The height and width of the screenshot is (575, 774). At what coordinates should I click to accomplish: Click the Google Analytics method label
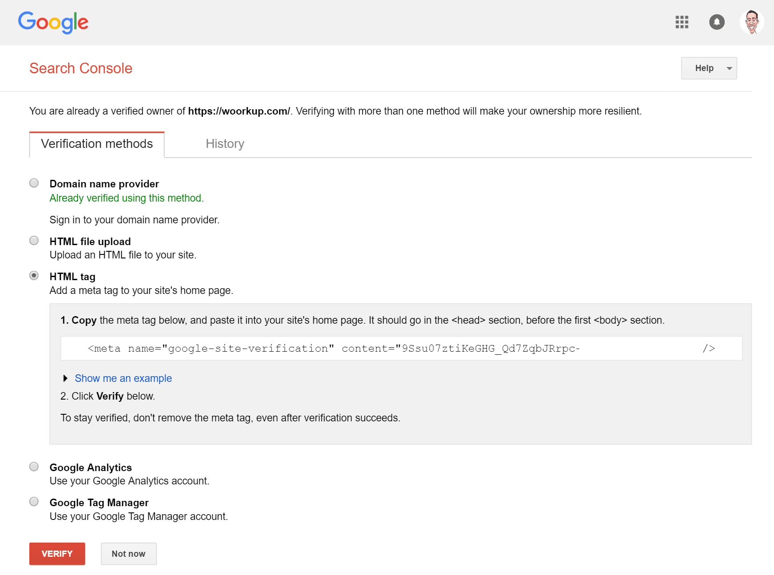point(91,468)
